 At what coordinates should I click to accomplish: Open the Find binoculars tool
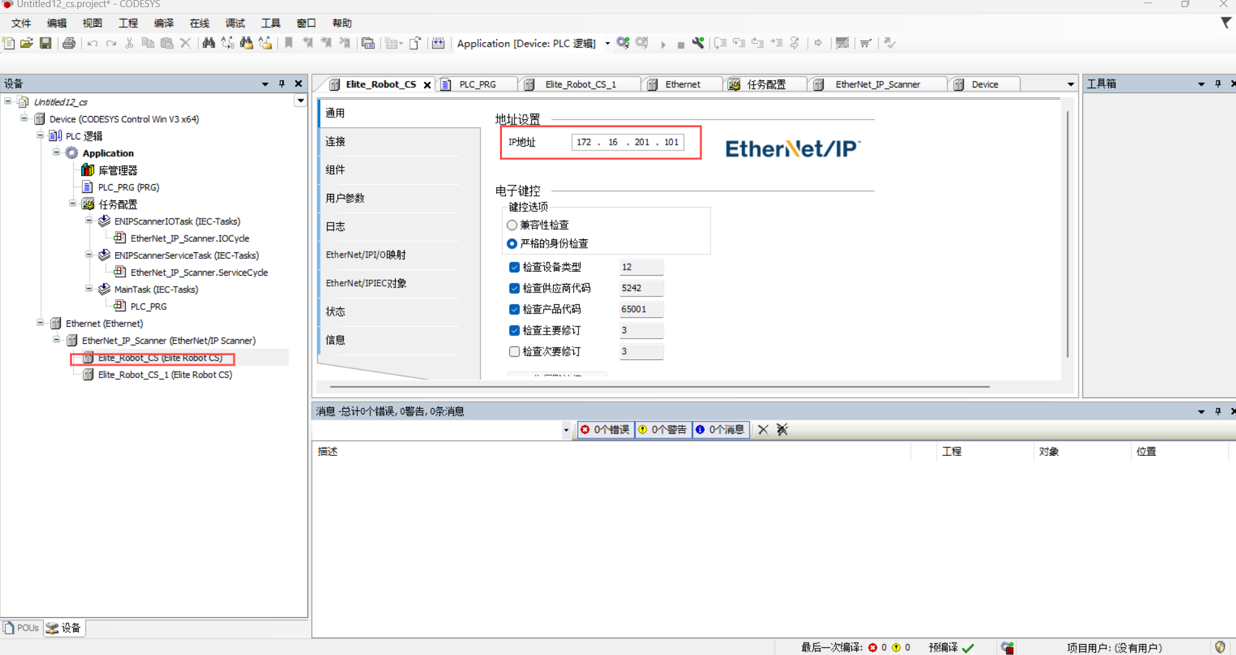pyautogui.click(x=208, y=43)
